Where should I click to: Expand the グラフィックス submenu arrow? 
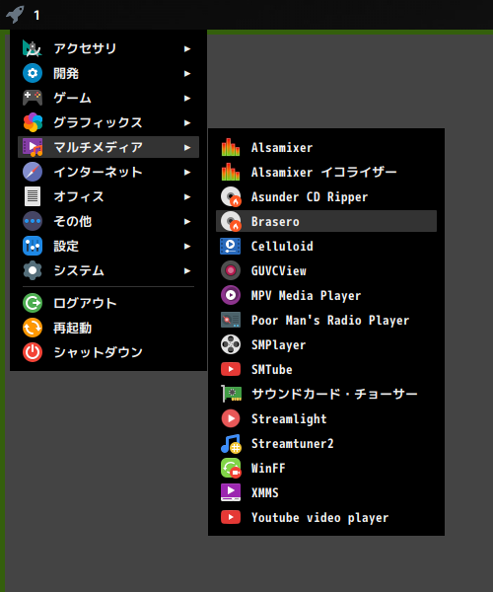pos(187,122)
